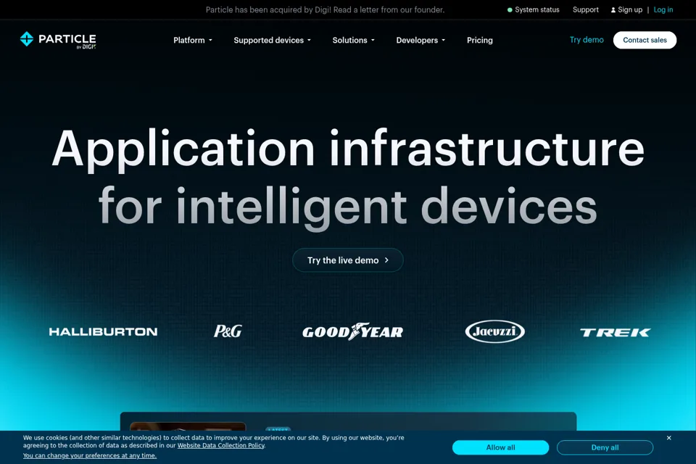Image resolution: width=696 pixels, height=464 pixels.
Task: Open the System status page
Action: (536, 9)
